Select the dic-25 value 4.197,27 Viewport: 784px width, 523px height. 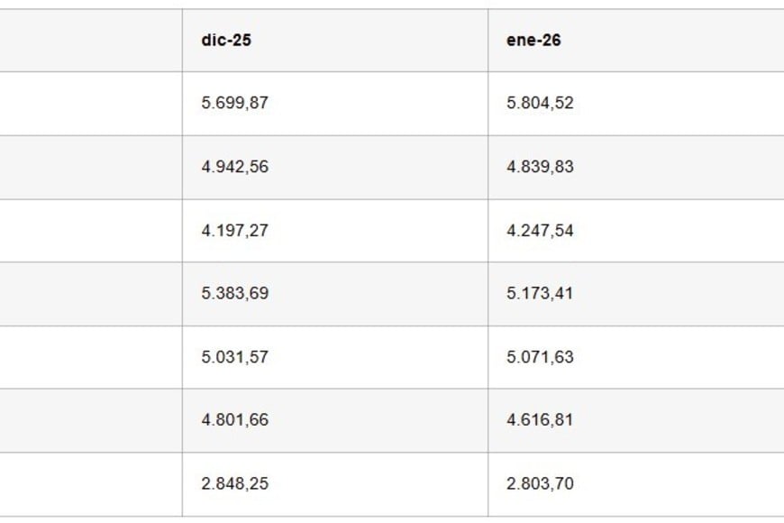click(235, 230)
